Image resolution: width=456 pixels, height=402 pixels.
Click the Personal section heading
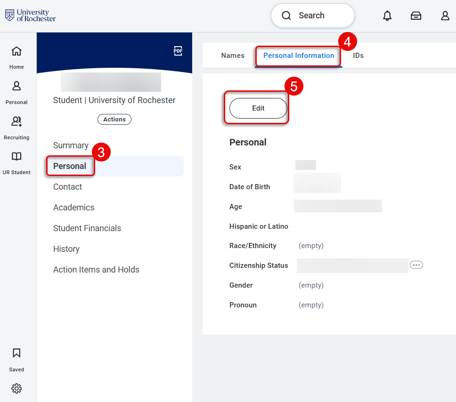(248, 143)
